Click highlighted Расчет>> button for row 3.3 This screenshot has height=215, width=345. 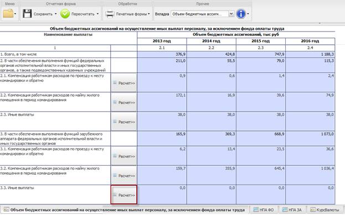124,195
